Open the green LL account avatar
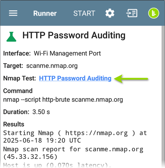Viewport: 165px width, 168px height. 154,13
